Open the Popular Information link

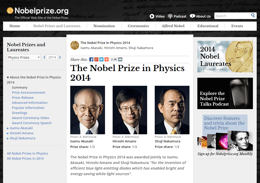28,108
